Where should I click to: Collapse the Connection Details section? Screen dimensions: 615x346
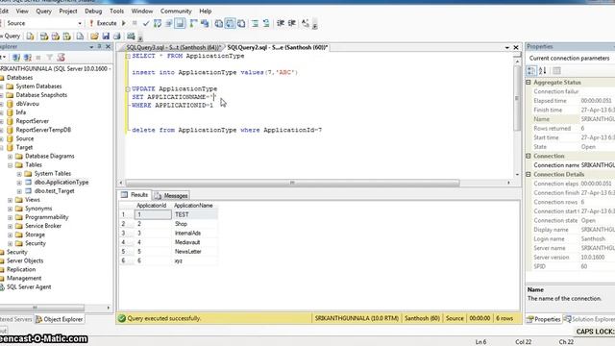tap(529, 174)
